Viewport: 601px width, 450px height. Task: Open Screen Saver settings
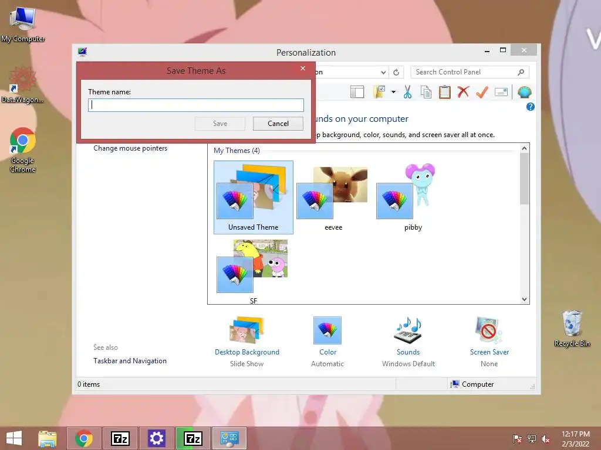point(489,342)
